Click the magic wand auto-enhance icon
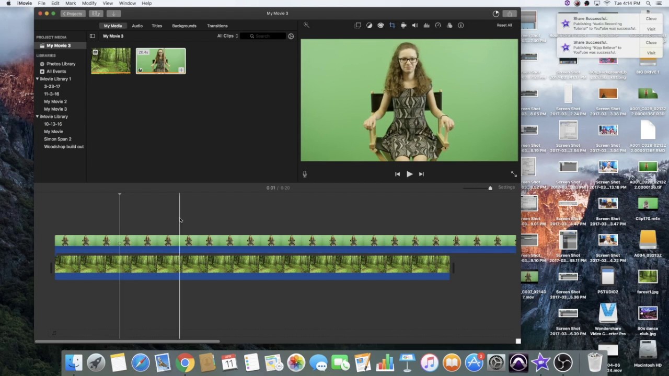The height and width of the screenshot is (376, 669). (x=306, y=25)
